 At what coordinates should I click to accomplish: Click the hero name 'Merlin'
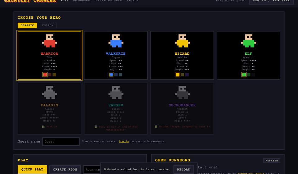[x=182, y=57]
